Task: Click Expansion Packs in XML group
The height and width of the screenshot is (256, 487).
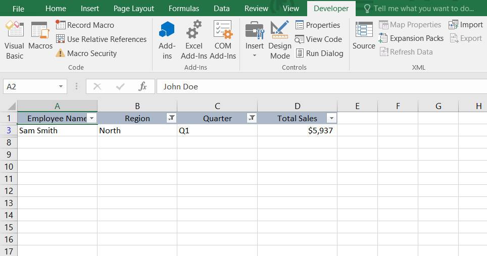Action: click(x=411, y=38)
